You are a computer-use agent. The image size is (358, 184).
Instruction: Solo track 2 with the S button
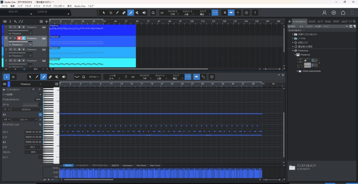(x=15, y=38)
